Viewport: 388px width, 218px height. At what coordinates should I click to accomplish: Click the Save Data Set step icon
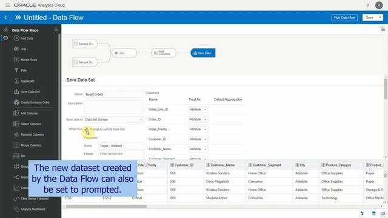point(16,91)
